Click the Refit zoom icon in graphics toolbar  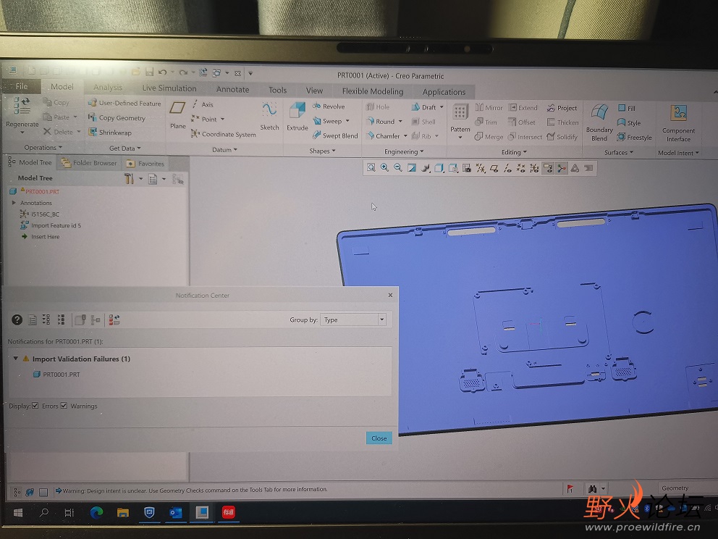(x=371, y=168)
